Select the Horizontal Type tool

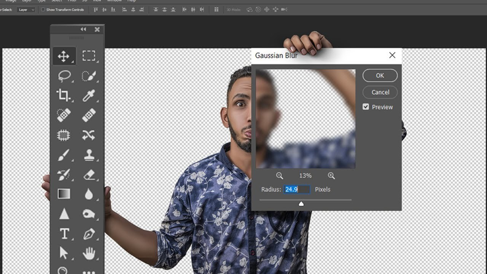point(64,233)
